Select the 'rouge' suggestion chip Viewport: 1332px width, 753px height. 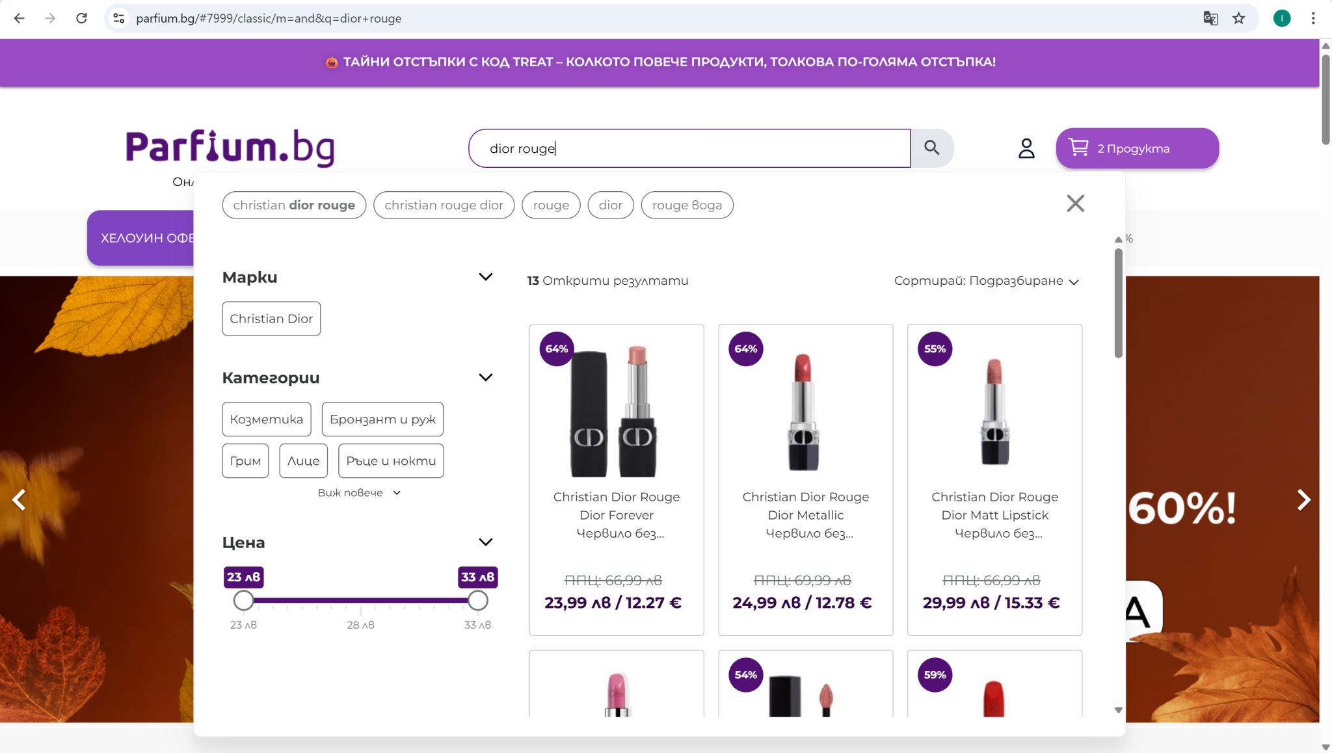coord(551,205)
